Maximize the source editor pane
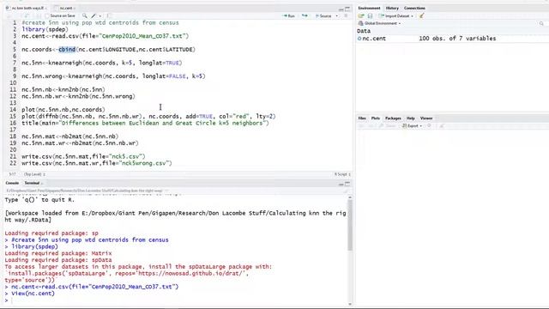 coord(347,9)
